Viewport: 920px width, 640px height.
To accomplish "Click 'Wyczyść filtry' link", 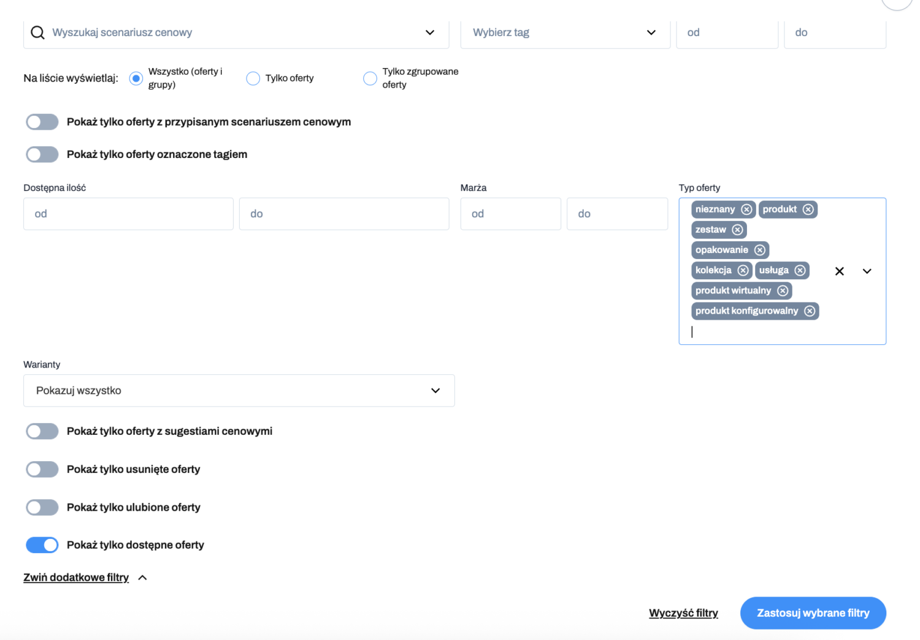I will pos(683,613).
